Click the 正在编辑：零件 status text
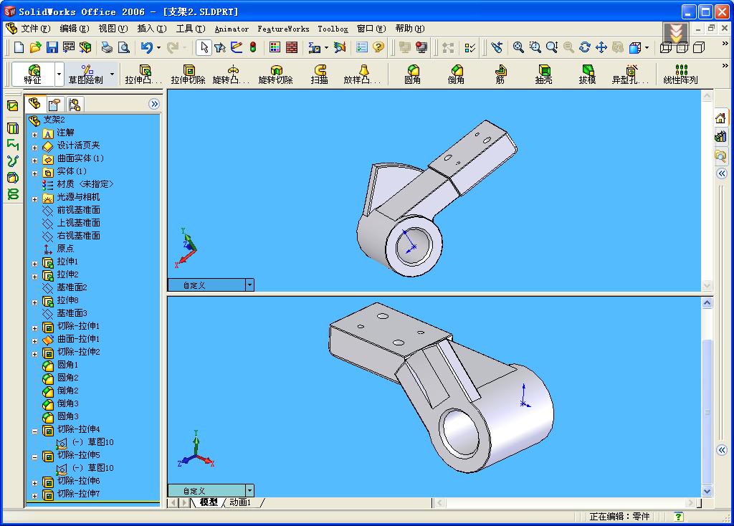This screenshot has height=526, width=734. click(619, 517)
